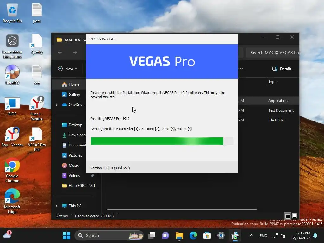Click the 3 items status bar text
The image size is (324, 243).
[x=62, y=216]
